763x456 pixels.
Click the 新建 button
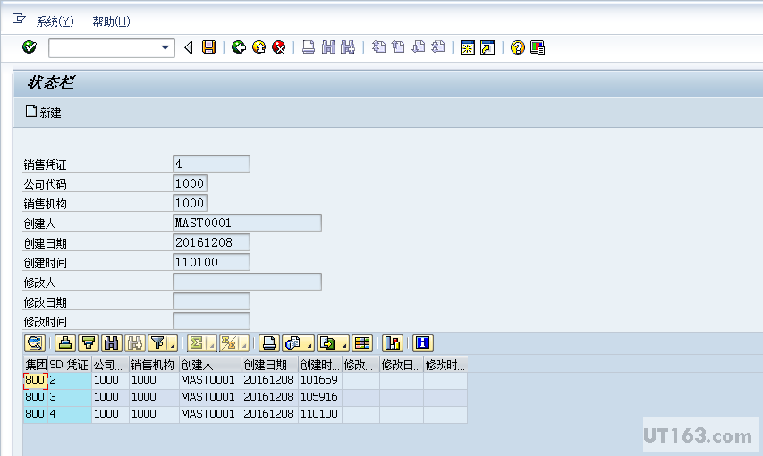pyautogui.click(x=43, y=113)
